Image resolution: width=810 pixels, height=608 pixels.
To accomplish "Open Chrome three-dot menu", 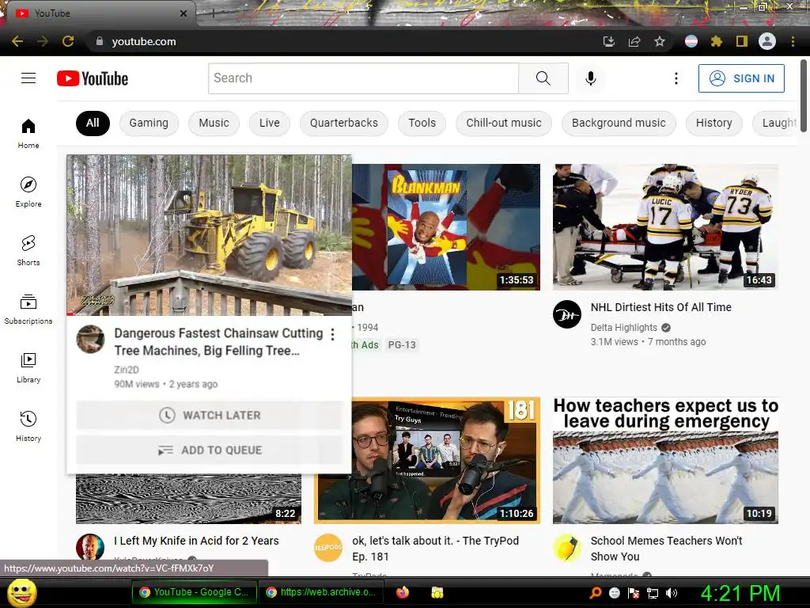I will tap(793, 41).
